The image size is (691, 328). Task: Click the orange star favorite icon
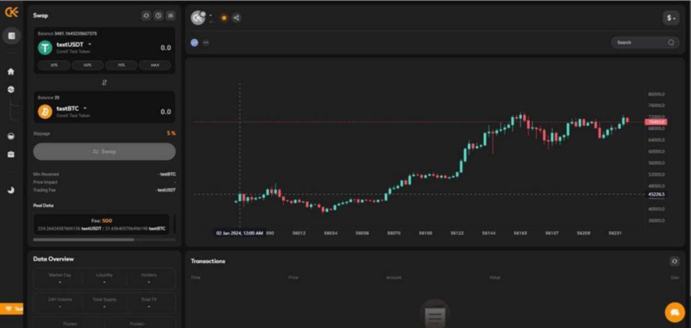[x=224, y=18]
